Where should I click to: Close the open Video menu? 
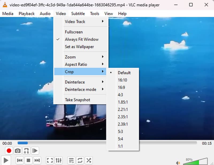[x=61, y=14]
